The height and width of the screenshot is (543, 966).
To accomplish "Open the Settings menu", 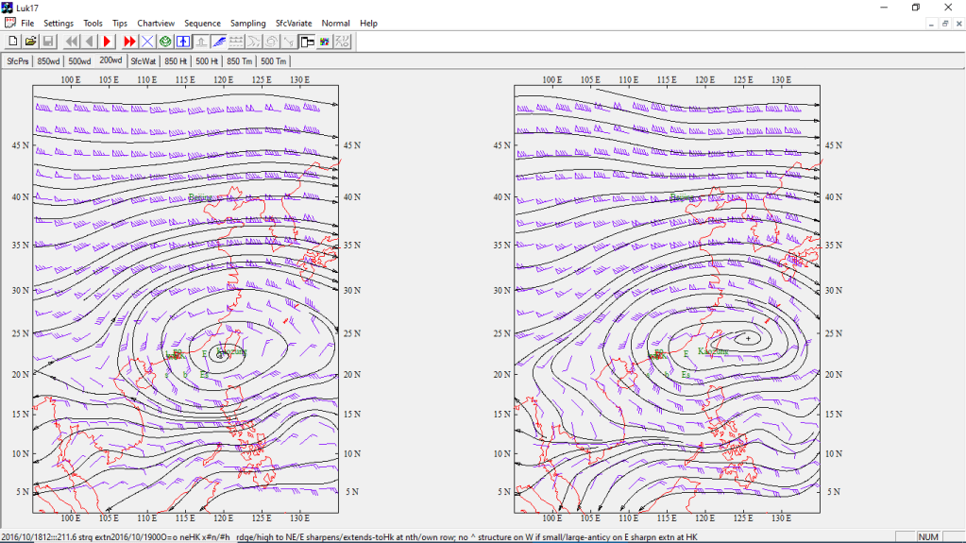I will pyautogui.click(x=59, y=23).
